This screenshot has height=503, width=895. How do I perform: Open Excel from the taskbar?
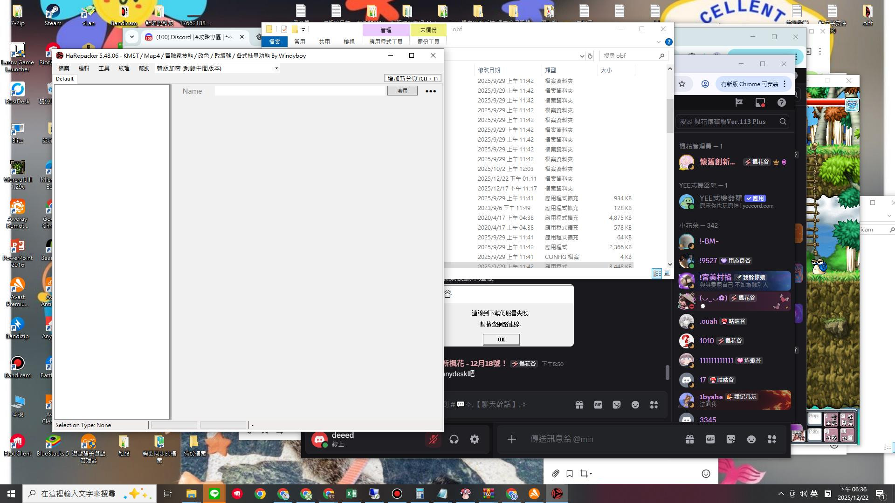[351, 494]
